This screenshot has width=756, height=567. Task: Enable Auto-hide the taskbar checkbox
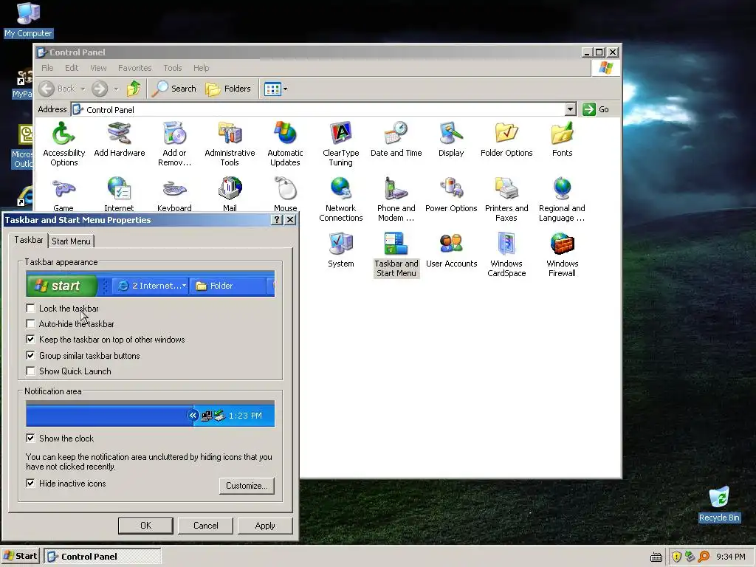31,323
